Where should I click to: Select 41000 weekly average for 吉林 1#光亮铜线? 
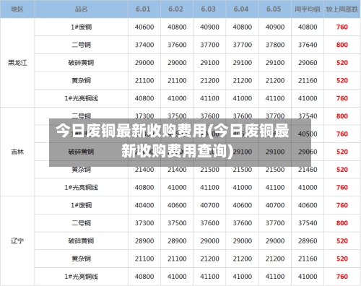point(308,187)
